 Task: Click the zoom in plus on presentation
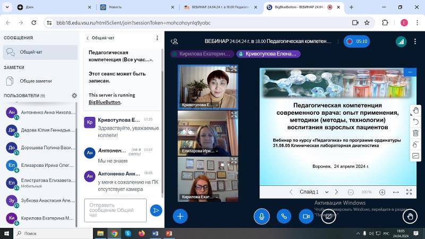tap(382, 192)
